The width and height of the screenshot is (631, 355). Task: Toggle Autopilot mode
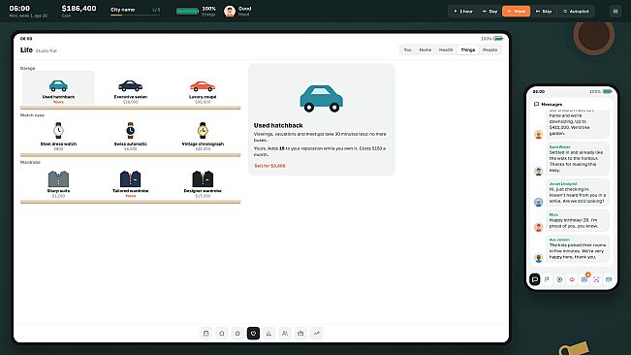coord(576,12)
